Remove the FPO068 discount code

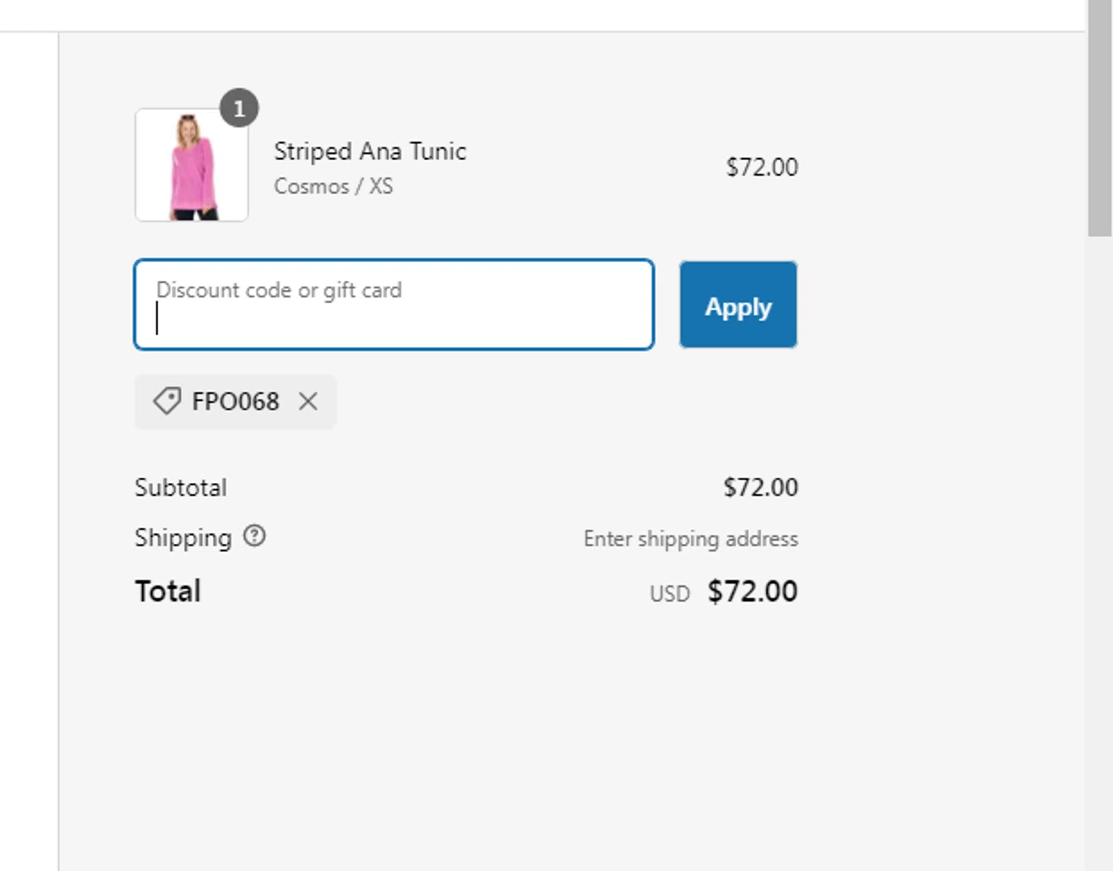tap(308, 401)
